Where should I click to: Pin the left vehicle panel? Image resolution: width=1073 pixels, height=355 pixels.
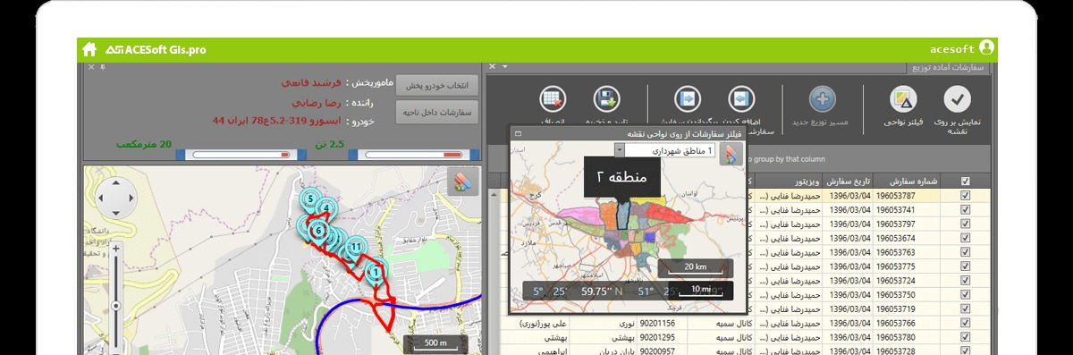(102, 67)
